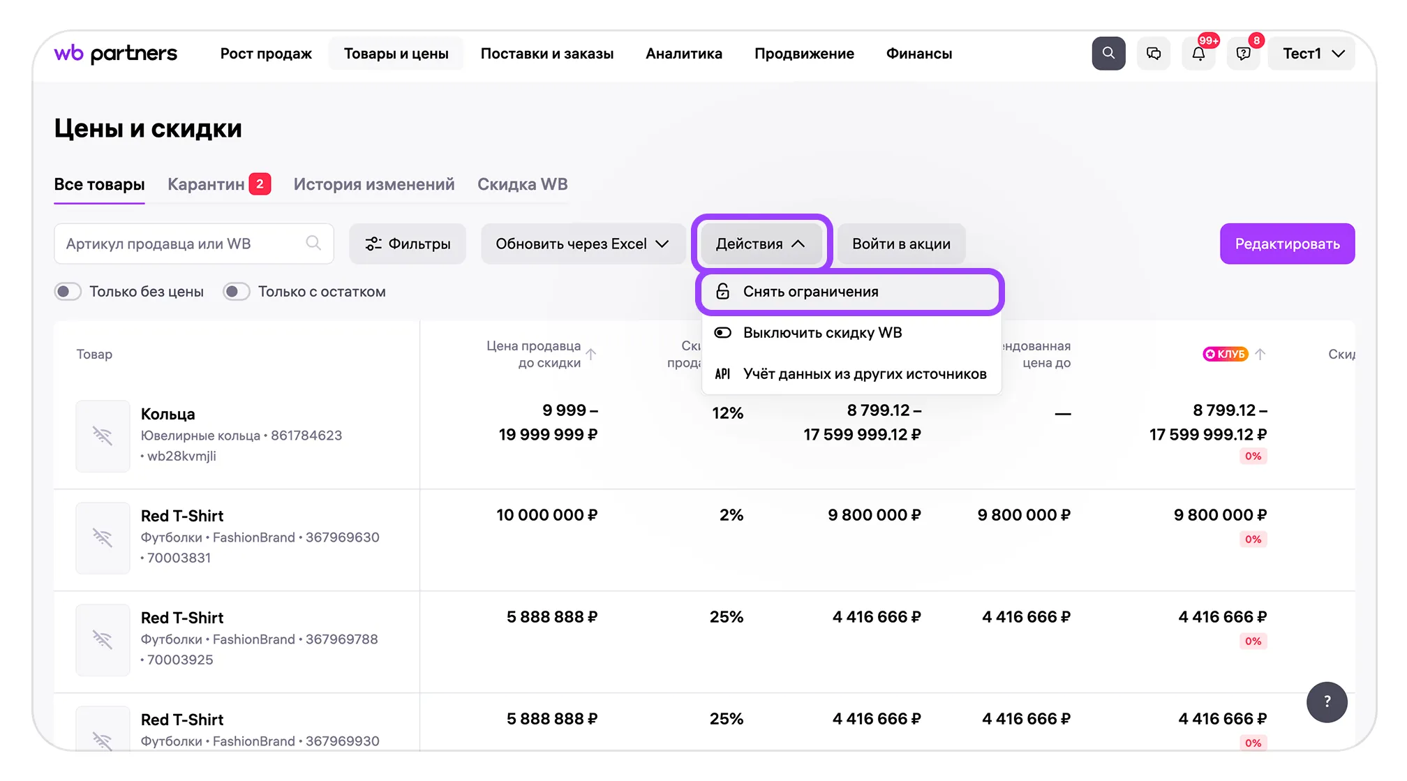Click magnifier icon in the article search field
Image resolution: width=1407 pixels, height=781 pixels.
(x=313, y=243)
